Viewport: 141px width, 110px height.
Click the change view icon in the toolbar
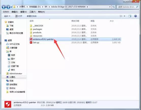click(x=121, y=16)
